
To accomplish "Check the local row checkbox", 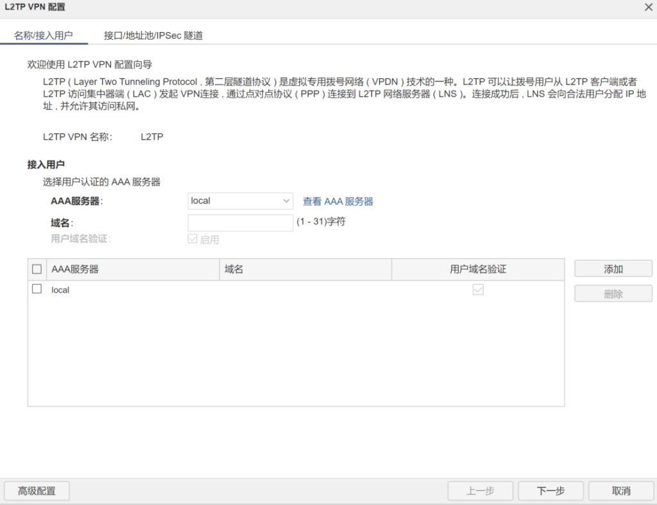I will pyautogui.click(x=37, y=289).
